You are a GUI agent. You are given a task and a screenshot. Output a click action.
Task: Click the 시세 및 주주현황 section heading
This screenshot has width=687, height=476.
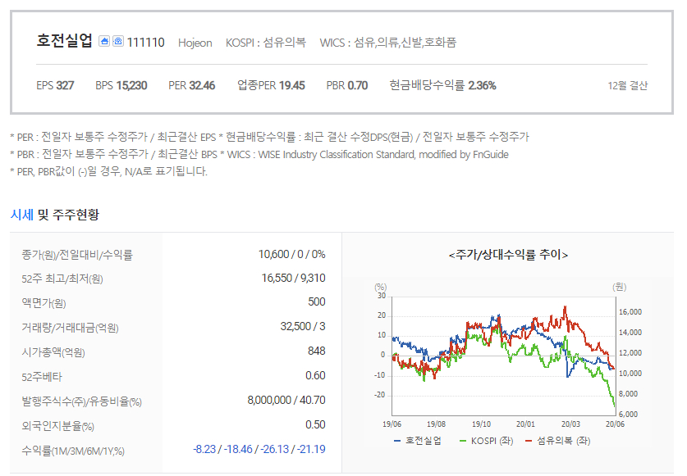pos(55,215)
